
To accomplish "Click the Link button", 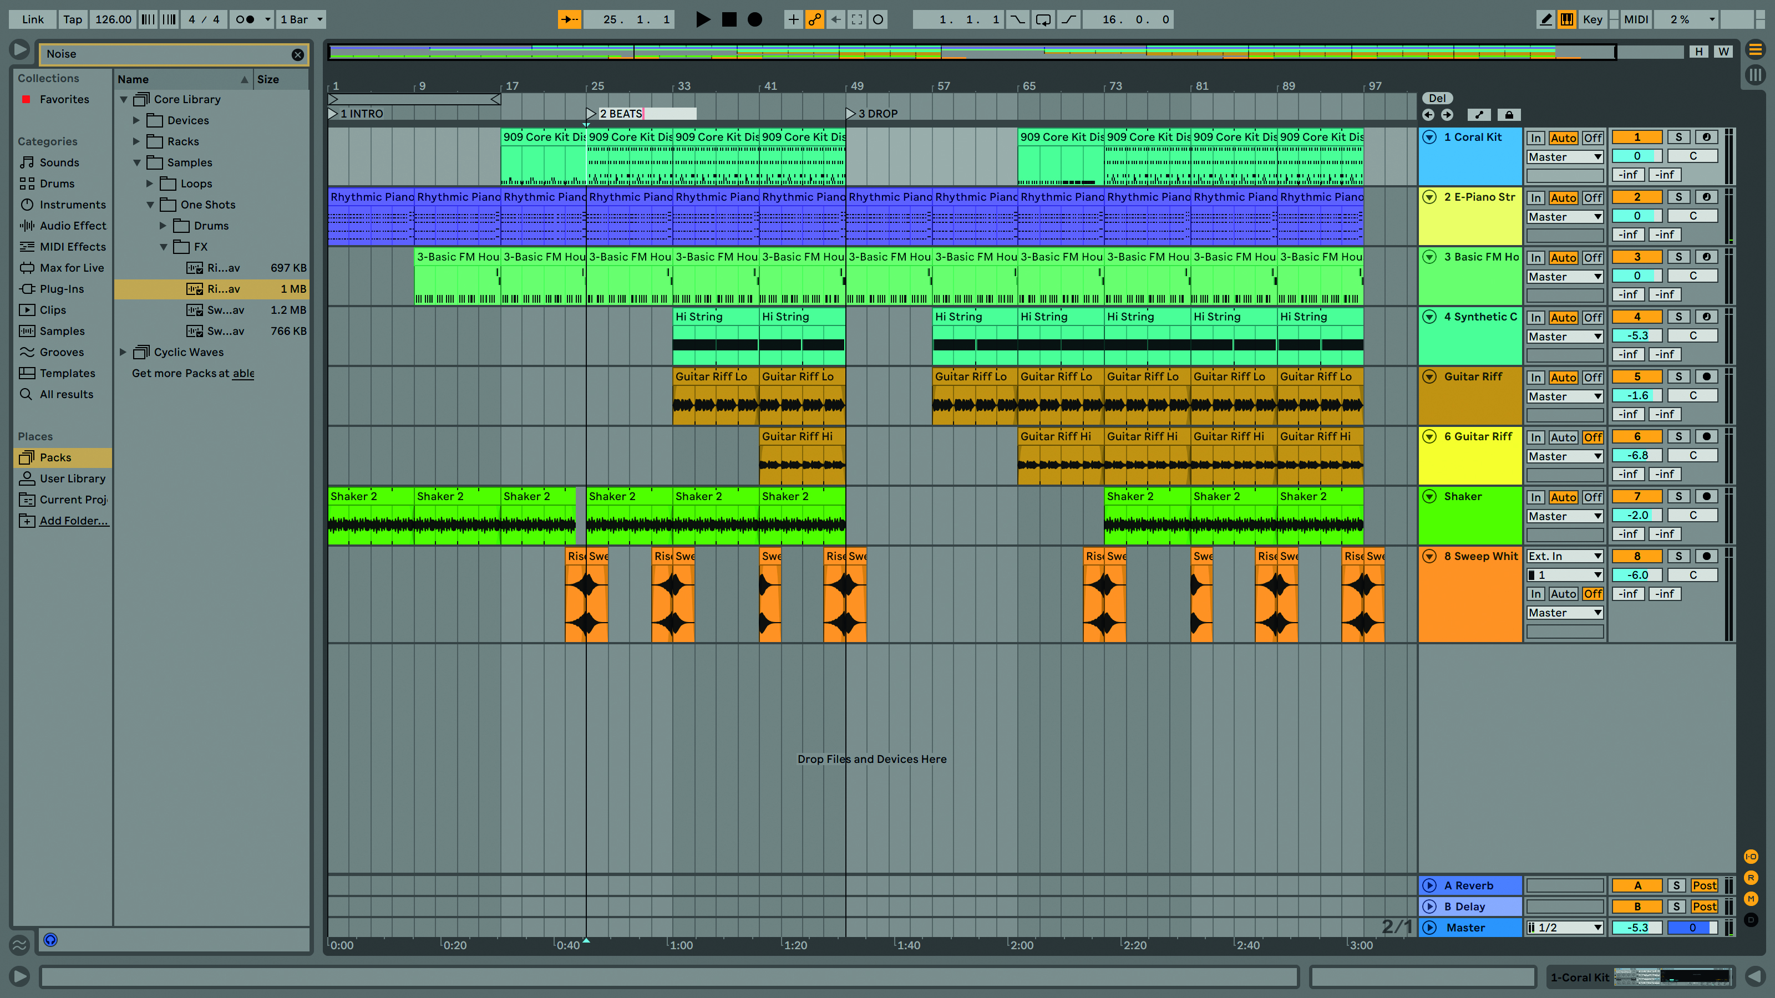I will click(x=32, y=19).
